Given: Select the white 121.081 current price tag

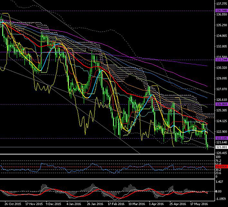Looking at the screenshot, I should (x=222, y=147).
